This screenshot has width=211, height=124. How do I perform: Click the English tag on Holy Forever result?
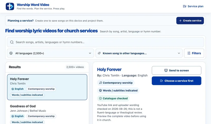[x=17, y=89]
